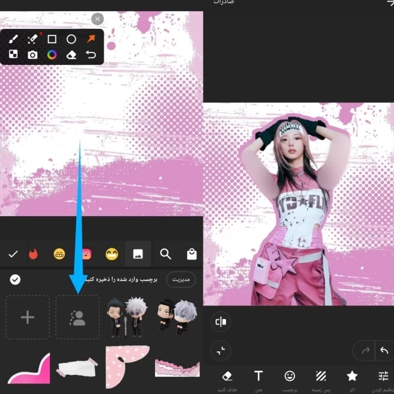Switch to the imported image stickers tab

coord(138,254)
